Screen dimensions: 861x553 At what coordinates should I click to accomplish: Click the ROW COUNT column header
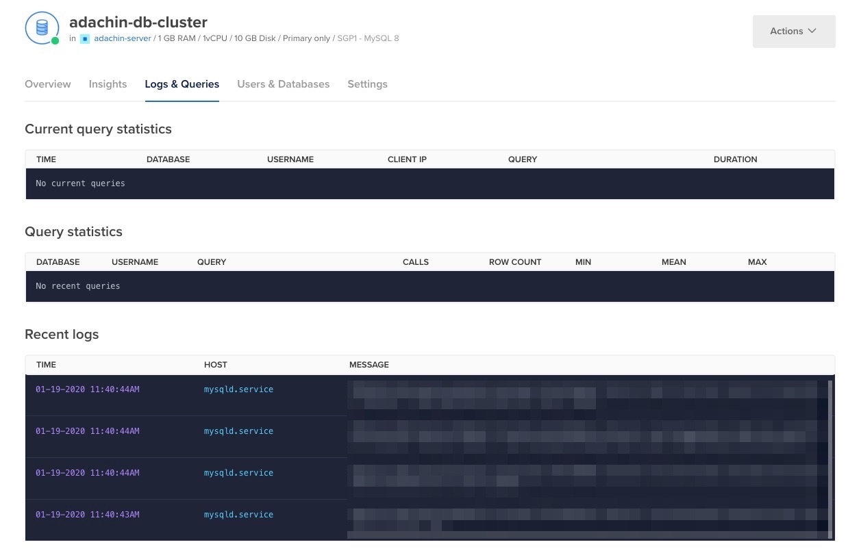point(514,262)
